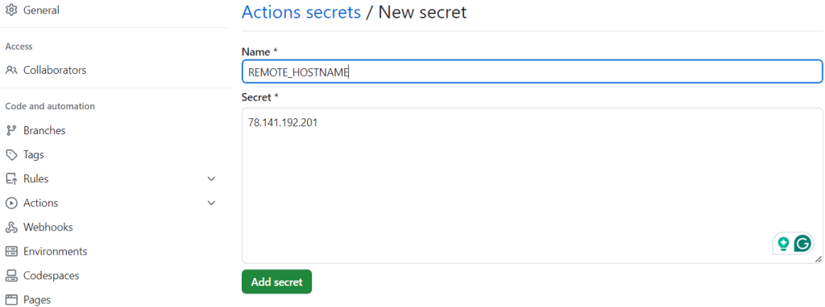Image resolution: width=825 pixels, height=307 pixels.
Task: Open the Webhooks settings page
Action: (48, 227)
